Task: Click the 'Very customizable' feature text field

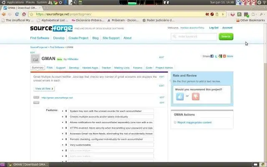Action: click(x=111, y=145)
